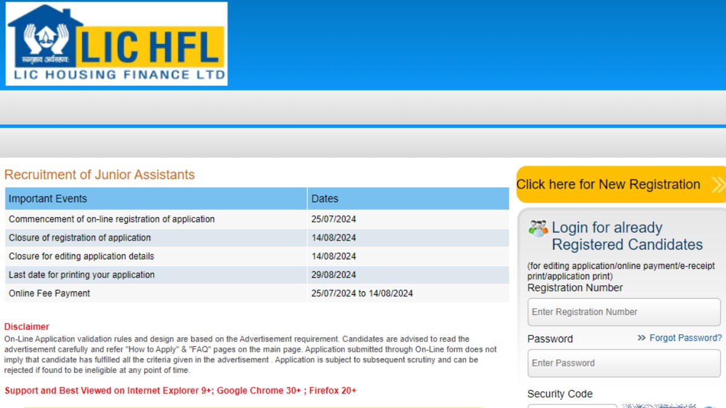Click the date 14/08/2024 for registration closure

pos(333,238)
